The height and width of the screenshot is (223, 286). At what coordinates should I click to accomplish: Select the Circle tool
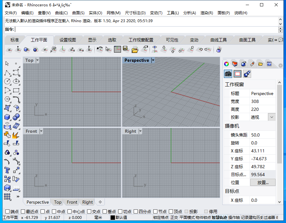(7, 81)
